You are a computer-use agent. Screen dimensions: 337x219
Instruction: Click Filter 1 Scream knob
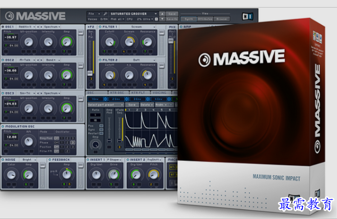129,42
